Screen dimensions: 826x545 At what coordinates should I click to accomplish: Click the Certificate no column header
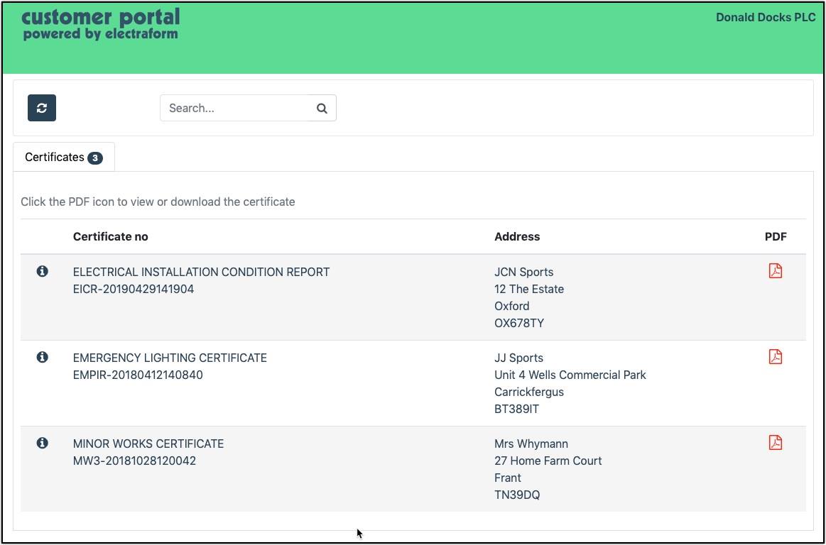point(111,237)
